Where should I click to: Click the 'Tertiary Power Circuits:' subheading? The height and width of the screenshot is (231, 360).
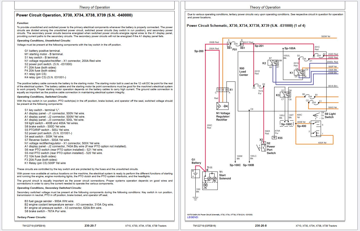[31, 217]
